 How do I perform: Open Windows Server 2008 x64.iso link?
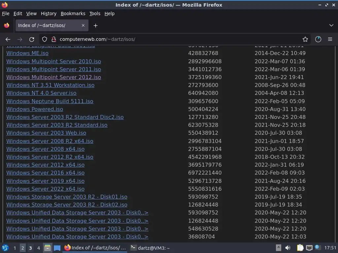pyautogui.click(x=45, y=149)
